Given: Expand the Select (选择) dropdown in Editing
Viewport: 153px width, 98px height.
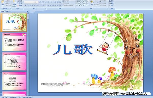Looking at the screenshot, I should click(x=112, y=5).
